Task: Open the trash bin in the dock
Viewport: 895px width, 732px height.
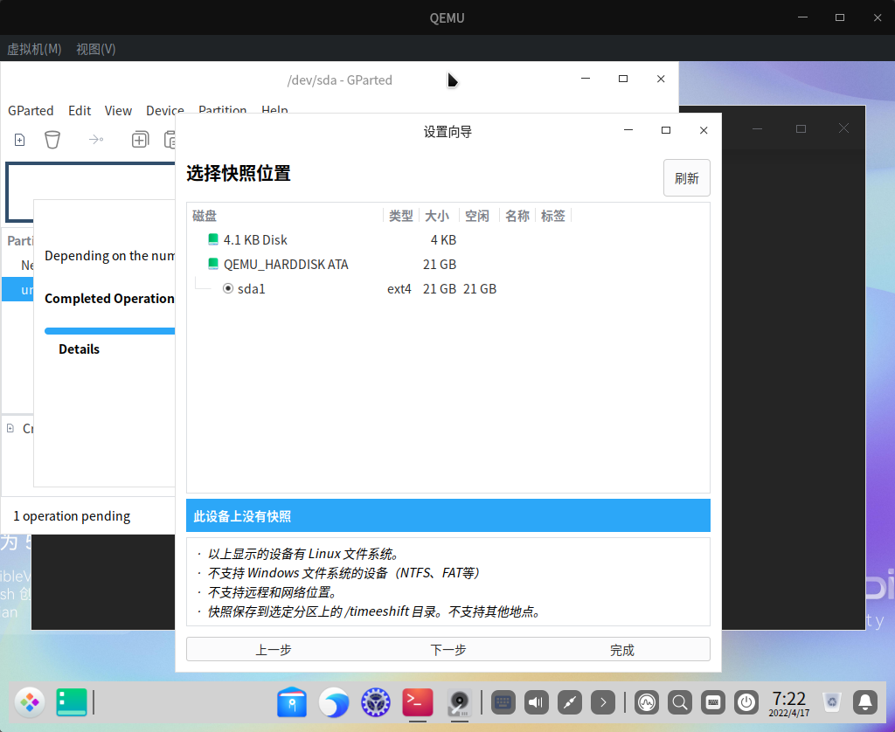Action: [x=832, y=702]
